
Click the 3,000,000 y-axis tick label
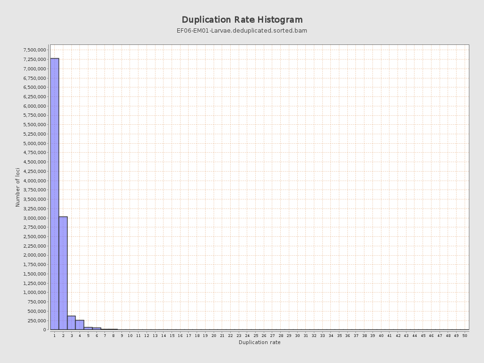tap(35, 218)
